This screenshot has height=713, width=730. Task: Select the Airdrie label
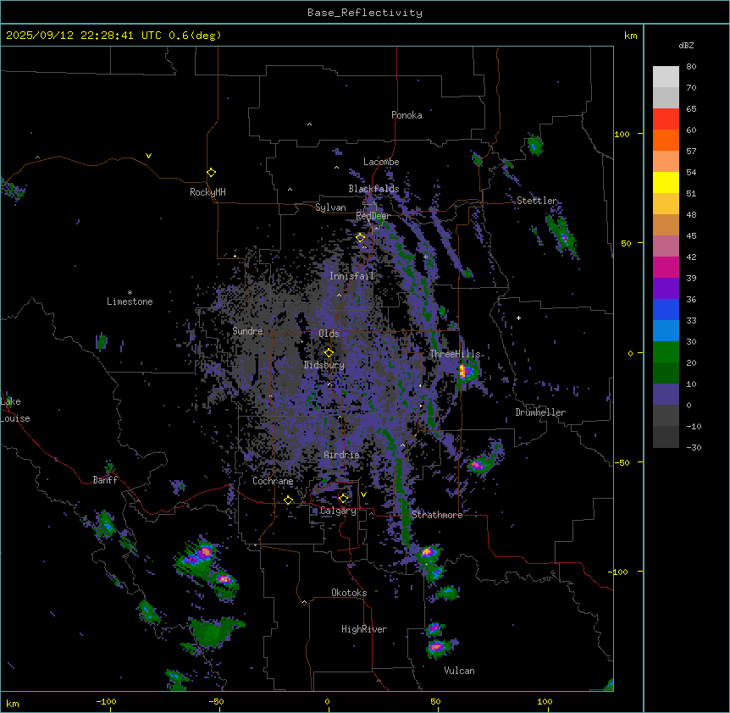pyautogui.click(x=341, y=455)
